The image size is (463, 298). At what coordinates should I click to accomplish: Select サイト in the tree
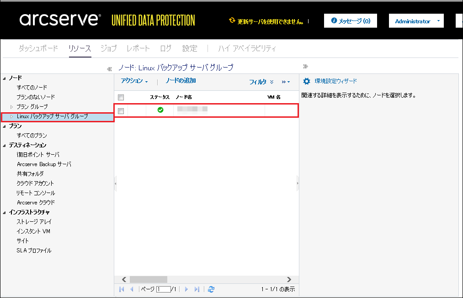(23, 241)
